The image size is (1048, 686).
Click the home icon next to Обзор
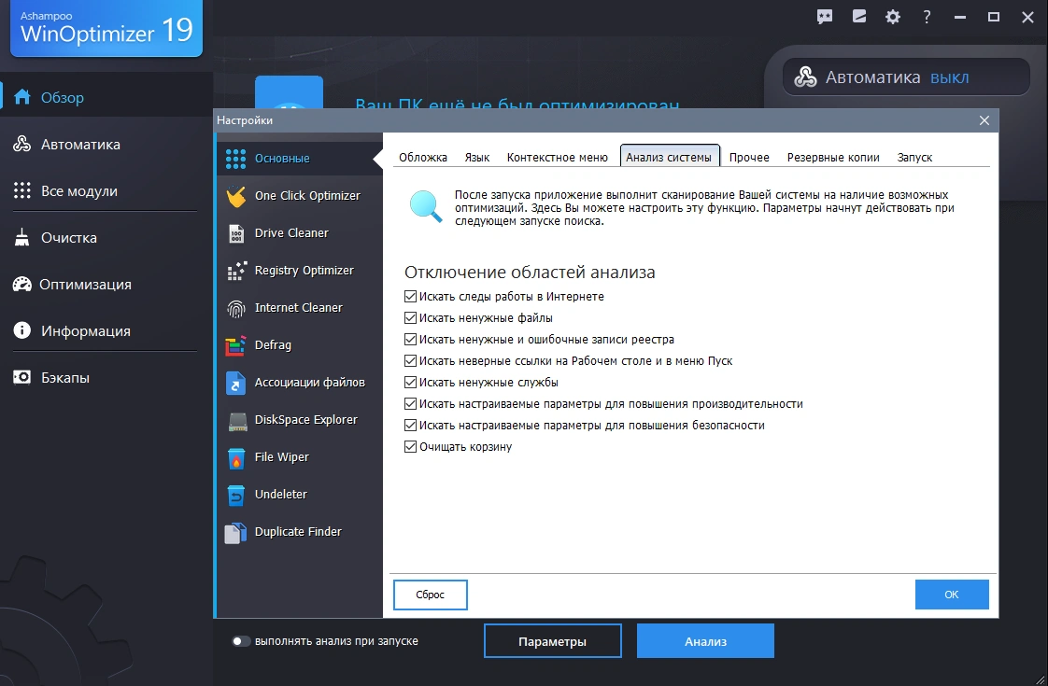[x=22, y=97]
